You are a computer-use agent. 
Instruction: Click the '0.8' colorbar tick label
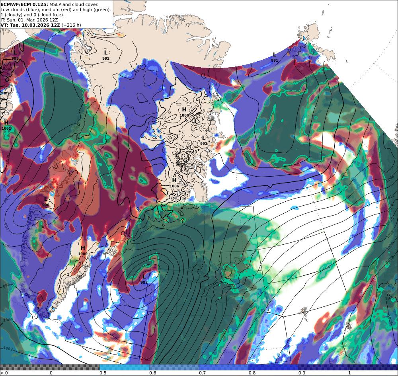coord(252,373)
